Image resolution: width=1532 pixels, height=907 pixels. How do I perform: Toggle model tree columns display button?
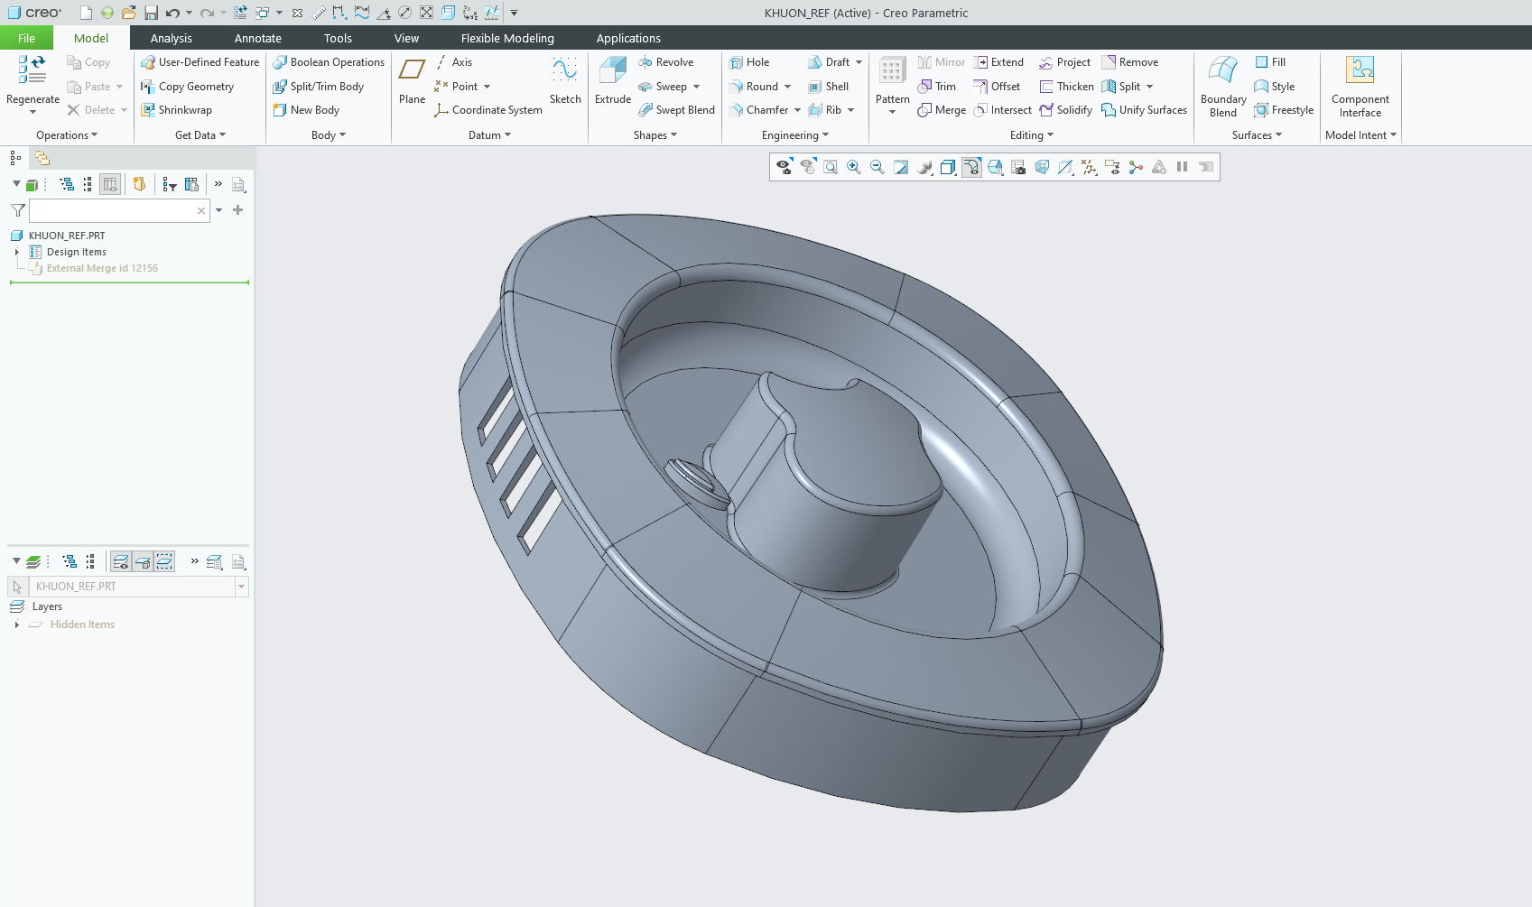(x=110, y=184)
